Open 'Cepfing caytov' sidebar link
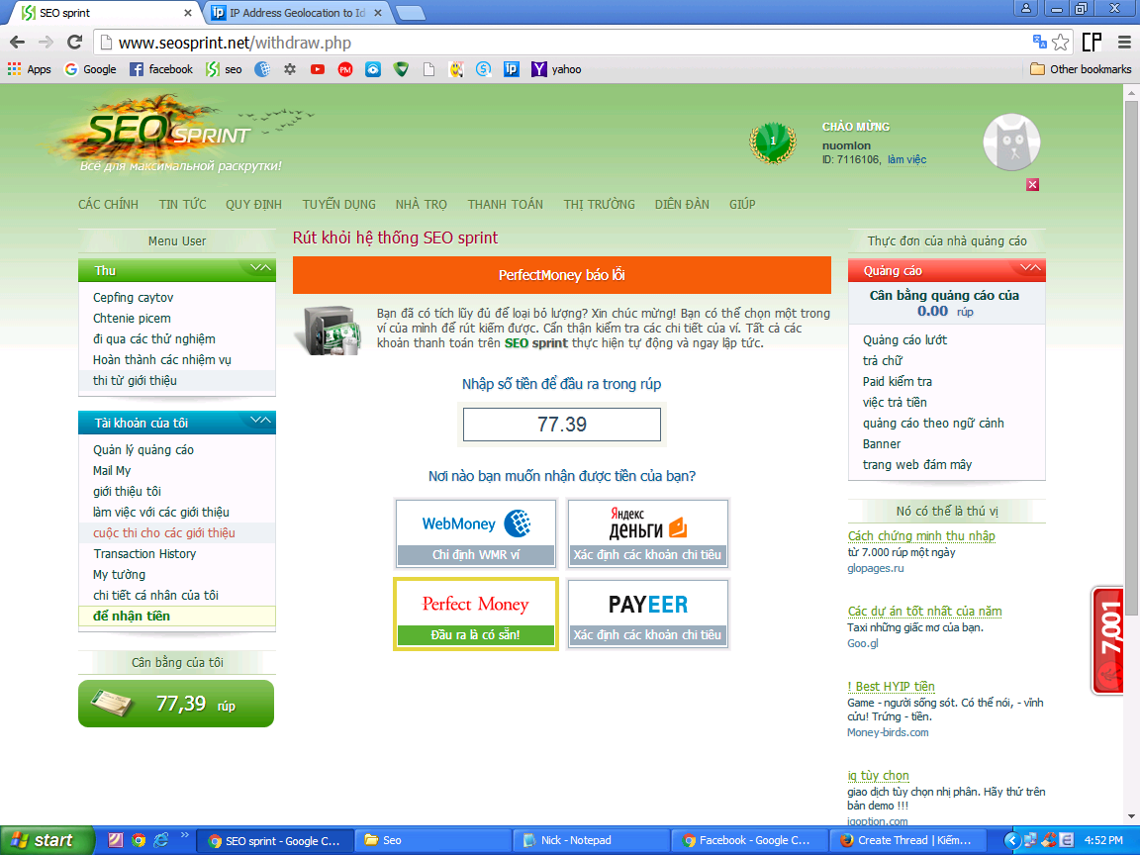The height and width of the screenshot is (855, 1140). pyautogui.click(x=133, y=297)
